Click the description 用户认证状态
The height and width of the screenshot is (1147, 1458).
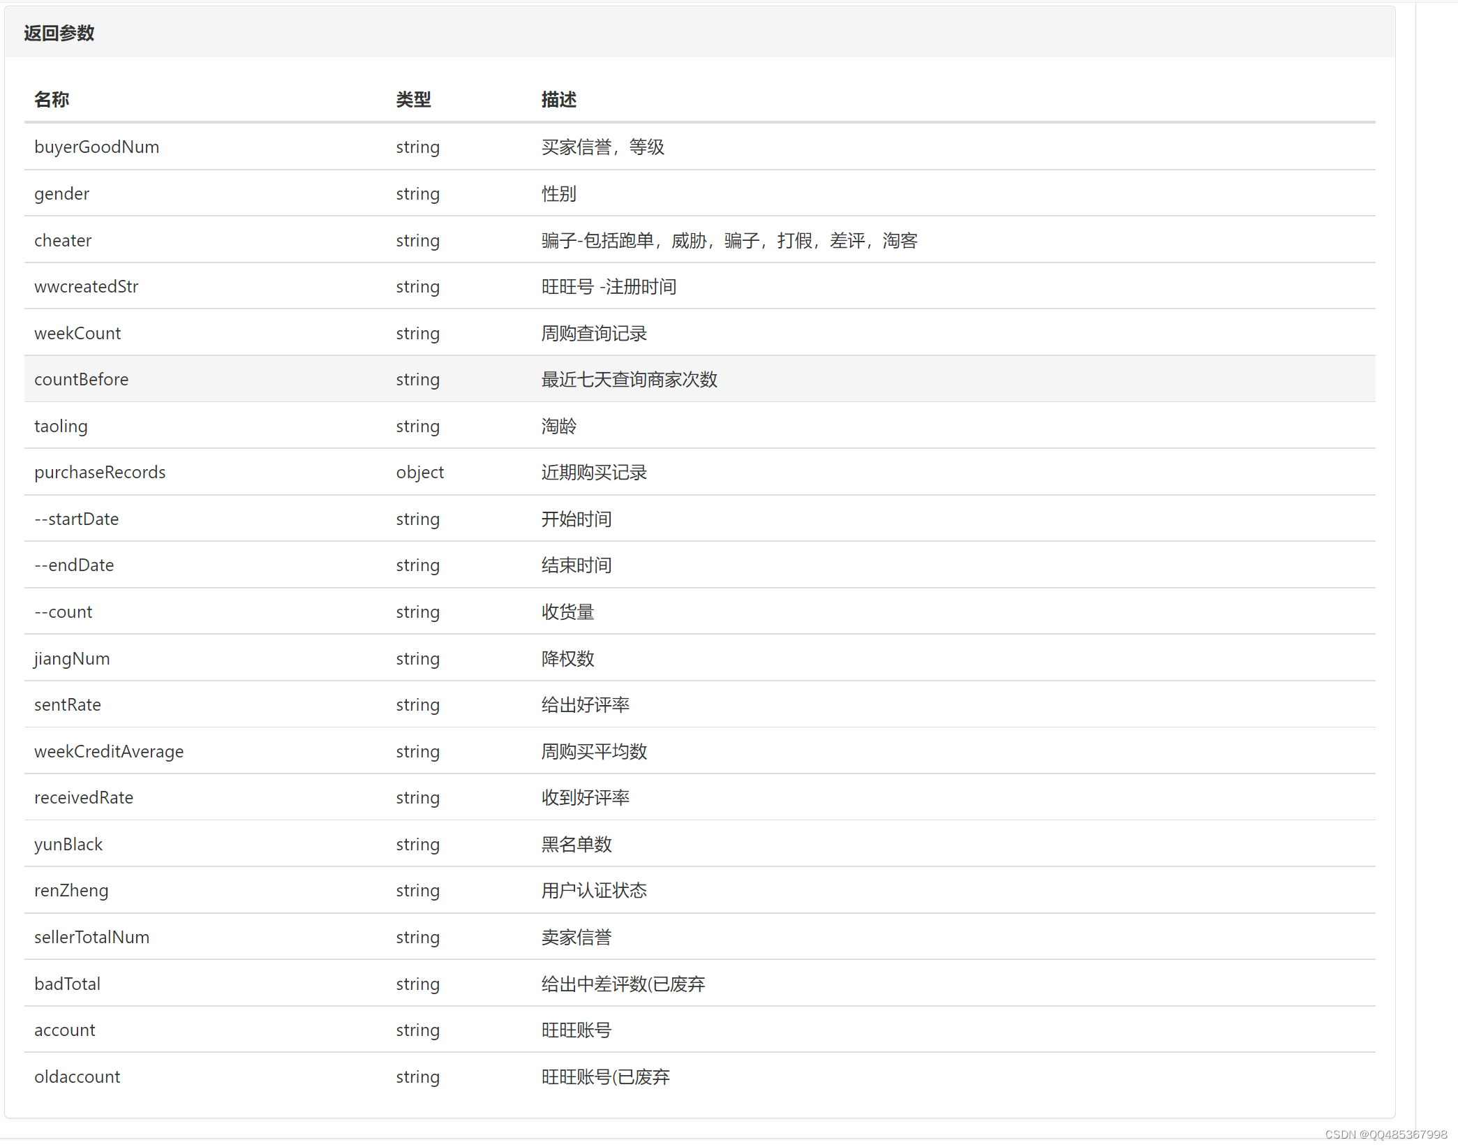594,890
